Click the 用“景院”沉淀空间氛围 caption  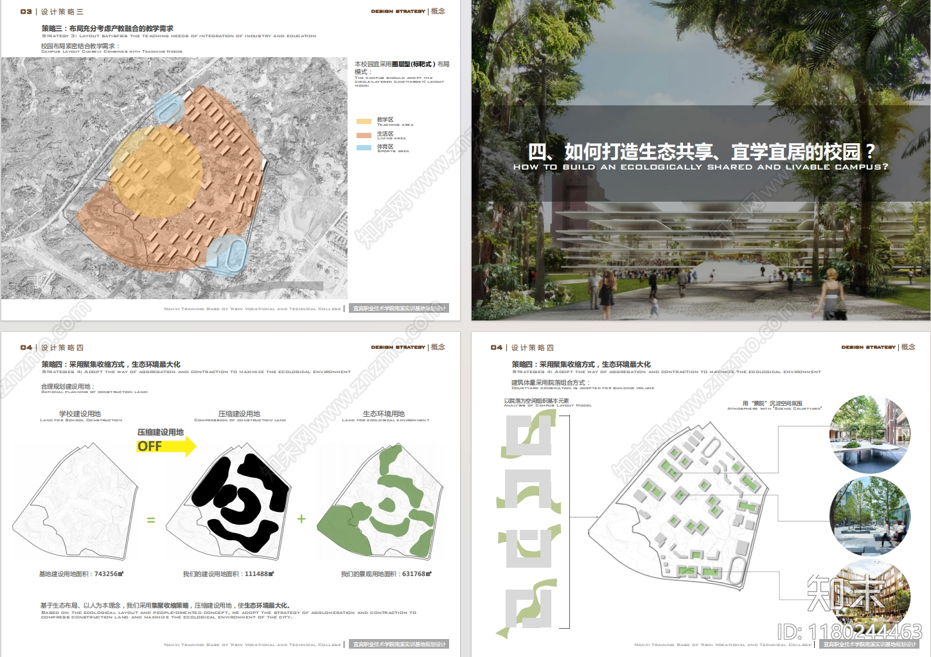(x=772, y=403)
